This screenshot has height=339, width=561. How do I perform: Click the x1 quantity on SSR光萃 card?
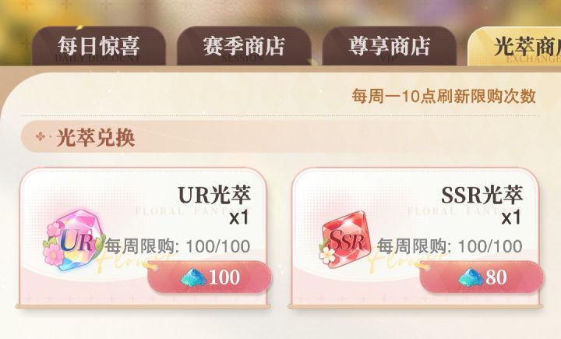pyautogui.click(x=511, y=217)
